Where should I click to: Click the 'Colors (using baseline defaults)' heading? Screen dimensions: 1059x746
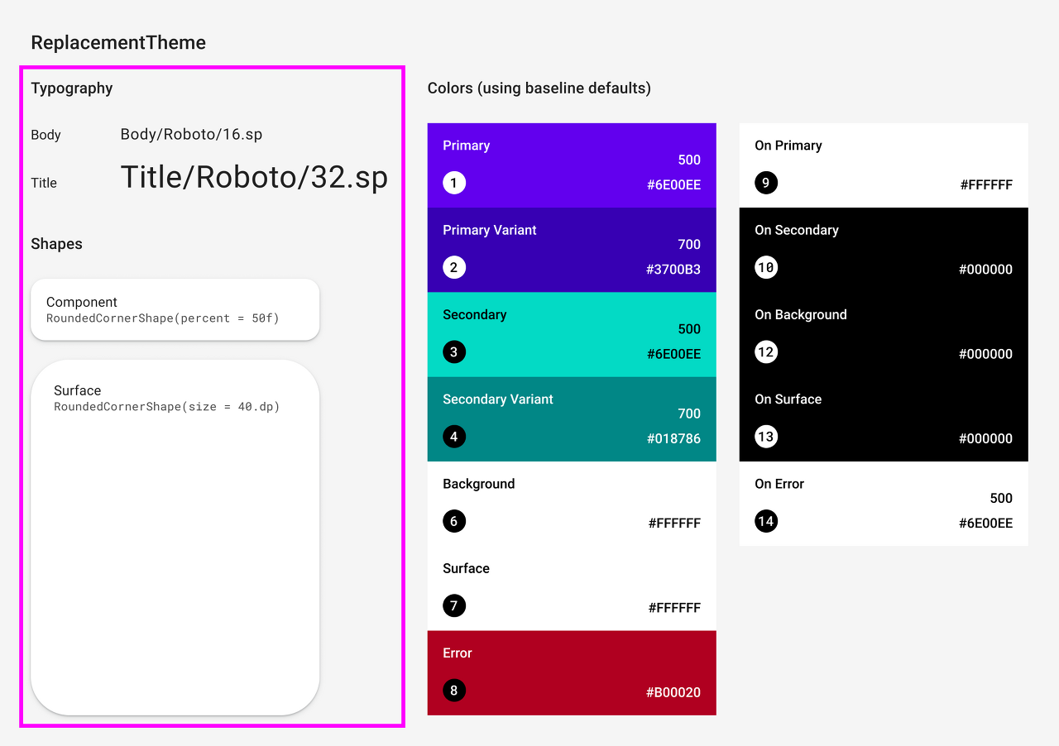click(539, 88)
